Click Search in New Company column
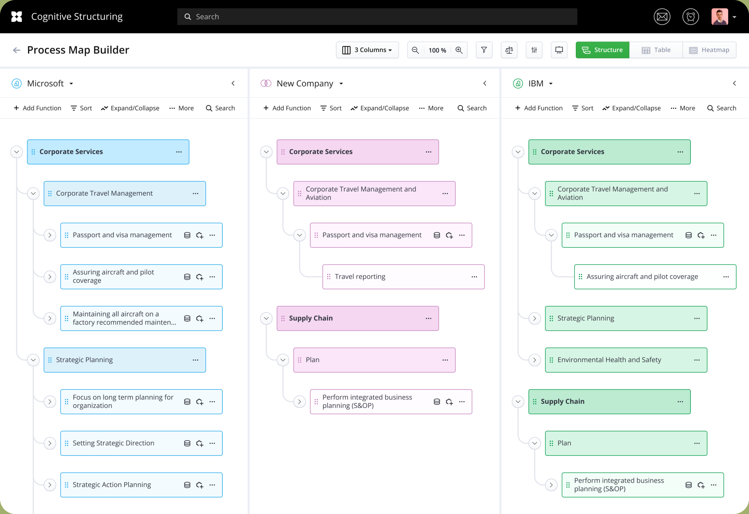The height and width of the screenshot is (514, 749). coord(472,108)
